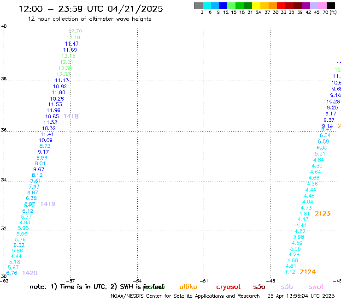The image size is (341, 300).
Task: Click the -51 longitude axis label
Action: 204,281
